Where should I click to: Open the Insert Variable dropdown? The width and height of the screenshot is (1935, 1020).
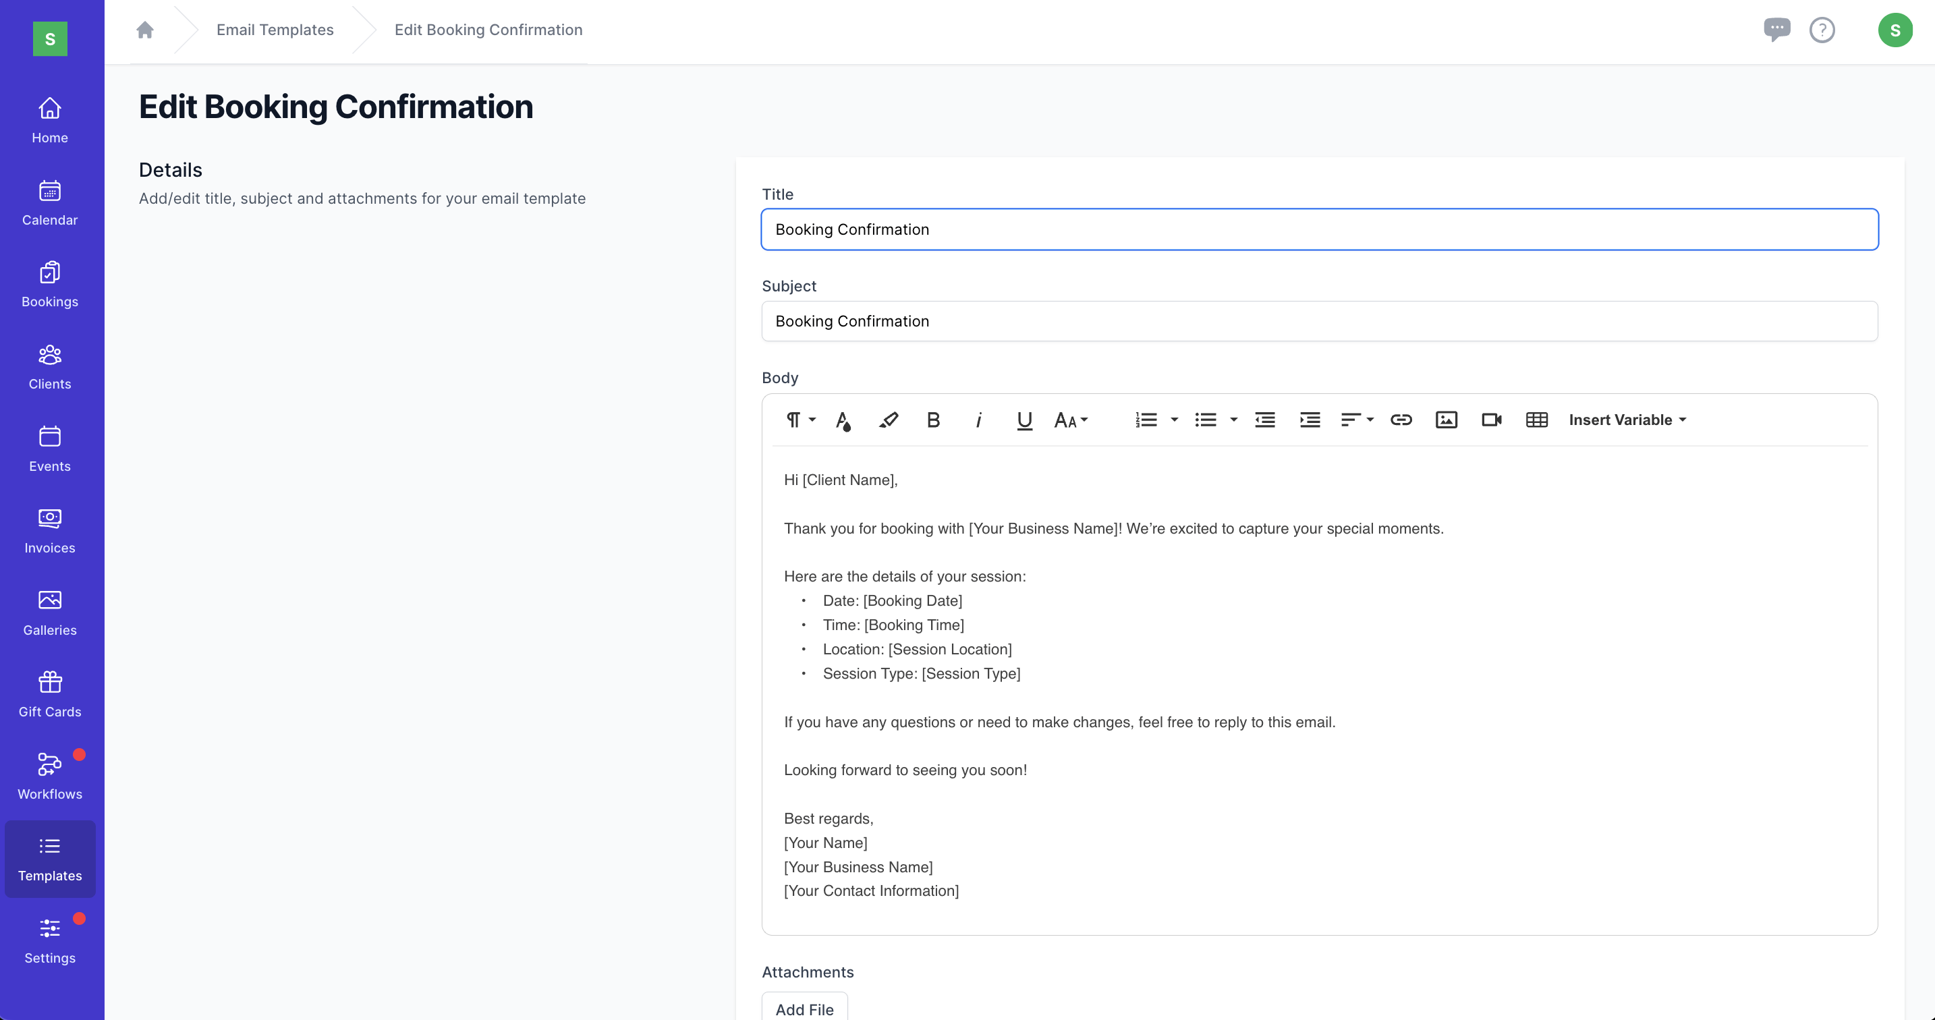pyautogui.click(x=1627, y=420)
